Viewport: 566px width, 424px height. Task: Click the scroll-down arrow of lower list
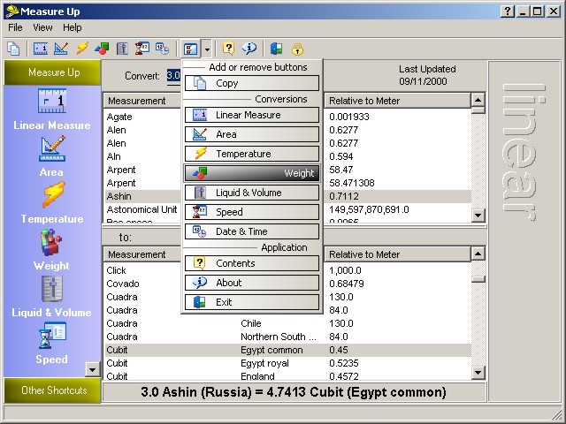(x=478, y=372)
